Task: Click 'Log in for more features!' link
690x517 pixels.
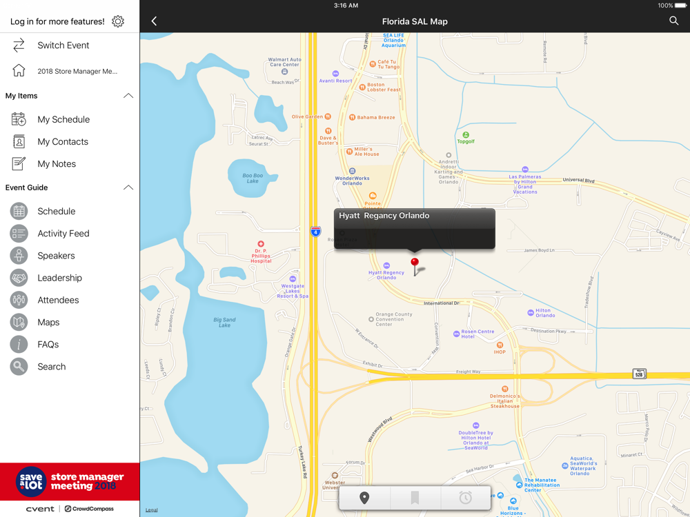Action: [57, 21]
